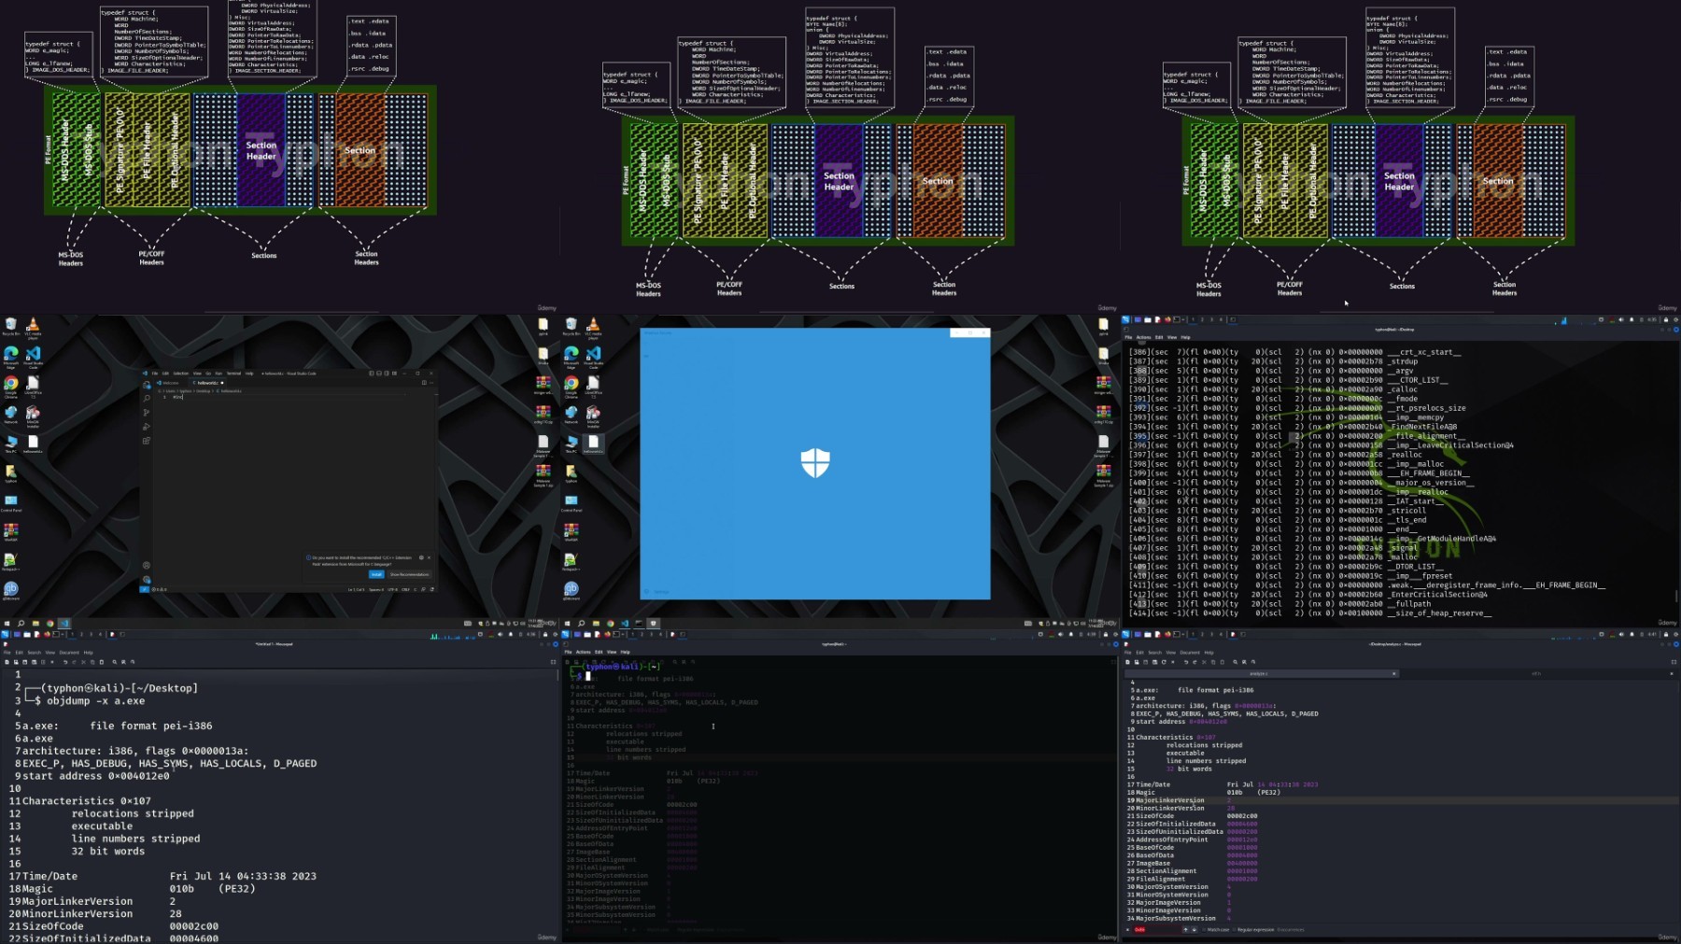Jump to next match in Mousepad search bar

pyautogui.click(x=1194, y=930)
